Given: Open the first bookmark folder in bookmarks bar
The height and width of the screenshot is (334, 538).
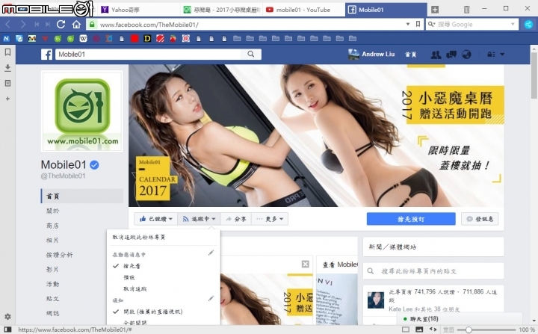Looking at the screenshot, I should 237,38.
